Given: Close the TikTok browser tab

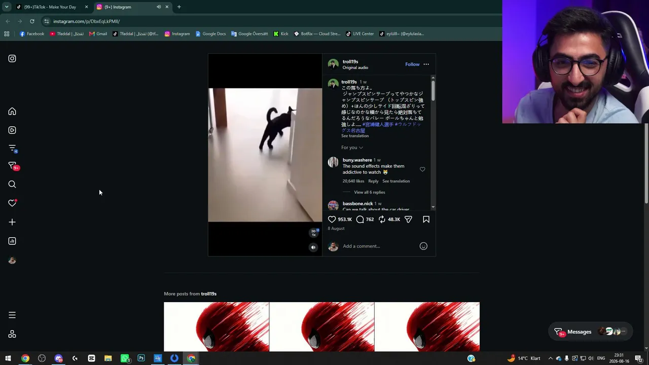Looking at the screenshot, I should pyautogui.click(x=86, y=7).
